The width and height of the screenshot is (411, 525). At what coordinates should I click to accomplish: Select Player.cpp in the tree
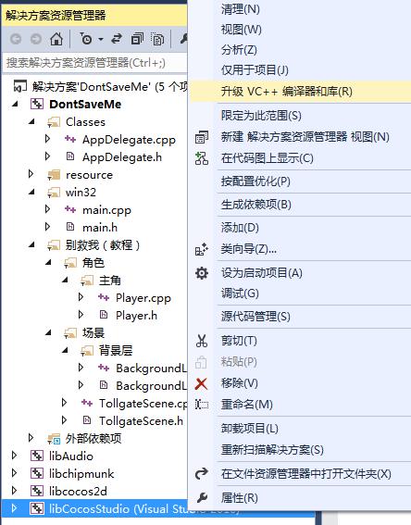[x=143, y=298]
